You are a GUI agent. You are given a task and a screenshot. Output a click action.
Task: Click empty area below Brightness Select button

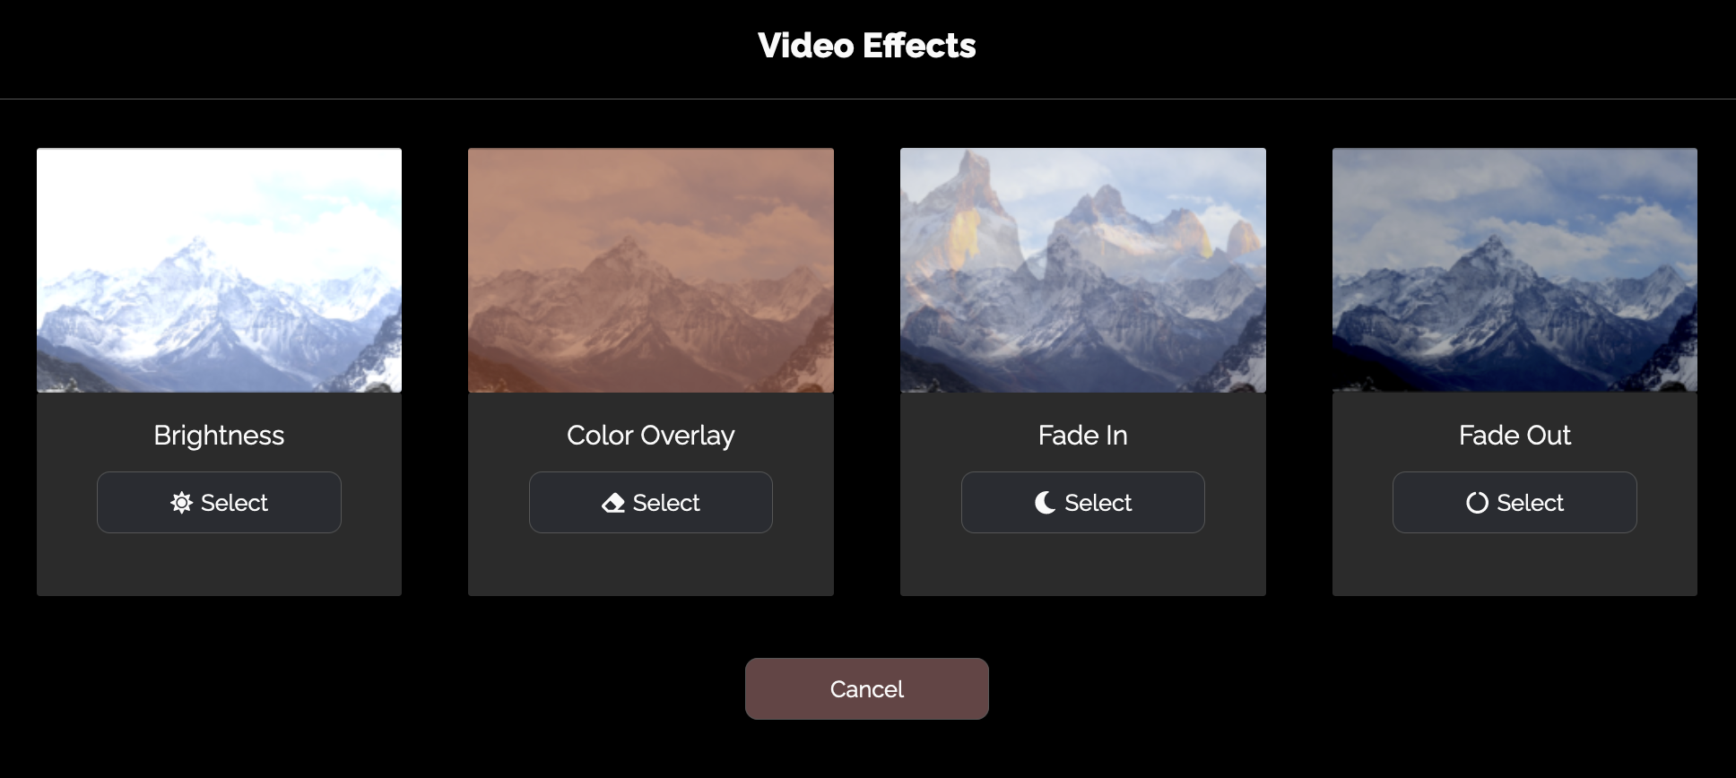(219, 565)
